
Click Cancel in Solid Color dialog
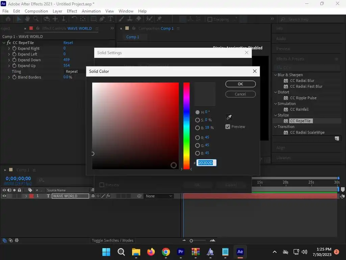coord(240,94)
